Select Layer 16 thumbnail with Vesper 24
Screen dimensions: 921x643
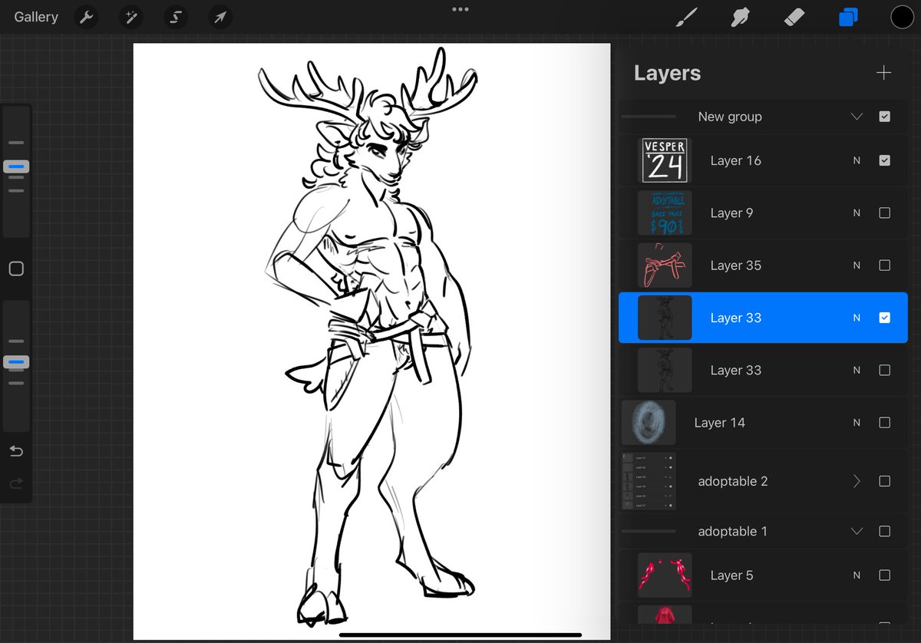coord(665,160)
